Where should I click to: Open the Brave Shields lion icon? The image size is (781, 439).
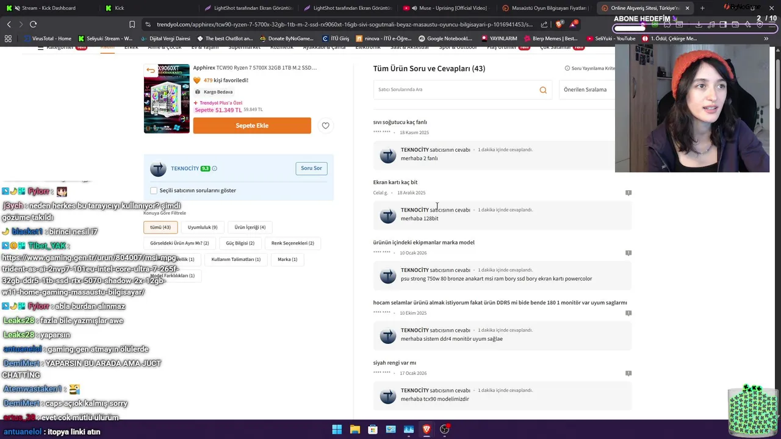pos(560,24)
